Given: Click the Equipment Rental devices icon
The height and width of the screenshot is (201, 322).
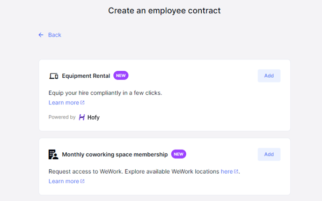Looking at the screenshot, I should click(x=54, y=76).
